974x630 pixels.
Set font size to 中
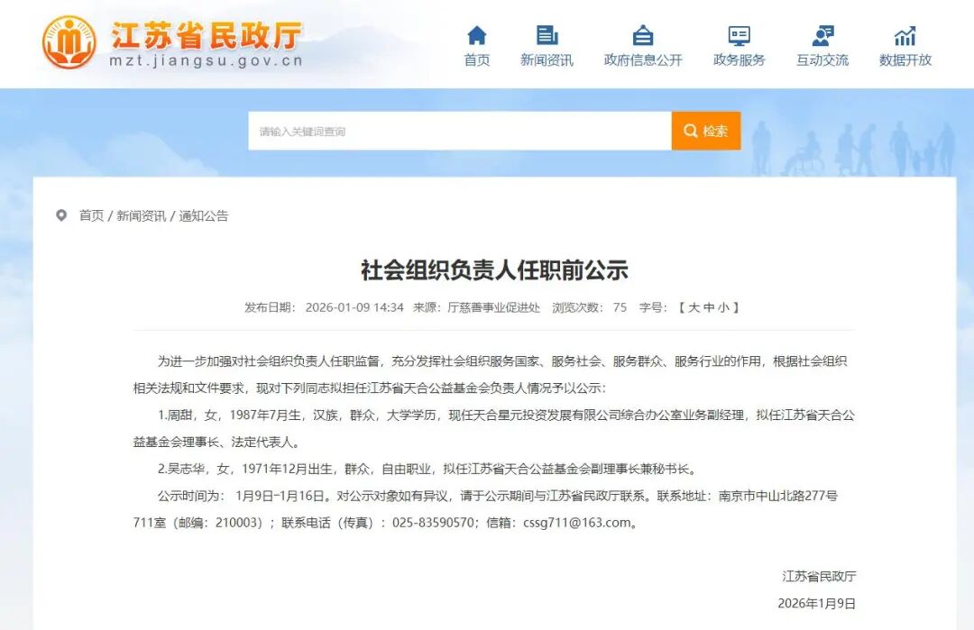point(709,307)
